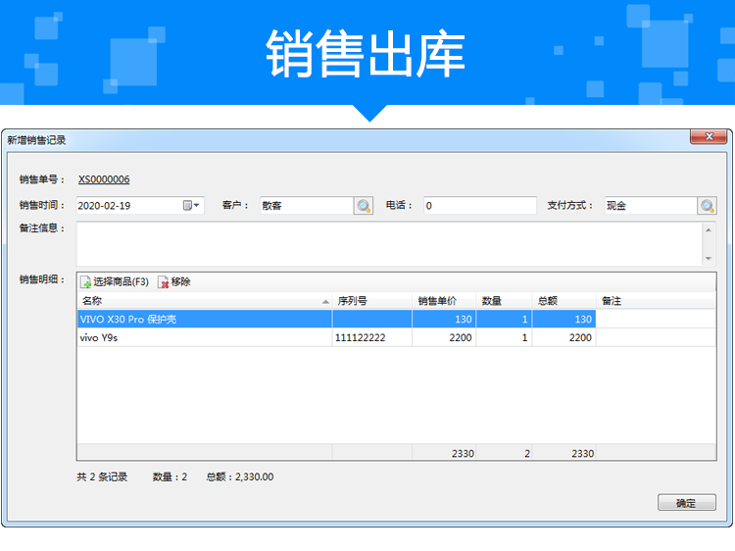The image size is (735, 551).
Task: Select the vivo Y9s product row
Action: (x=397, y=337)
